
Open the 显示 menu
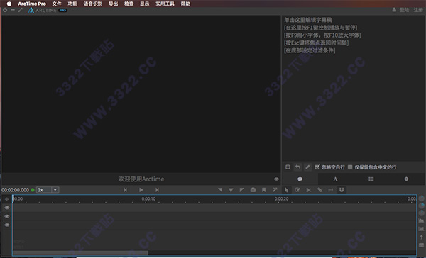pos(145,4)
